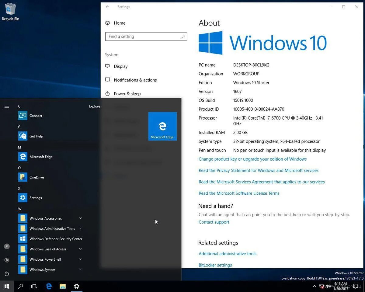Viewport: 365px width, 292px height.
Task: Open Windows Defender Security Center
Action: [x=50, y=239]
